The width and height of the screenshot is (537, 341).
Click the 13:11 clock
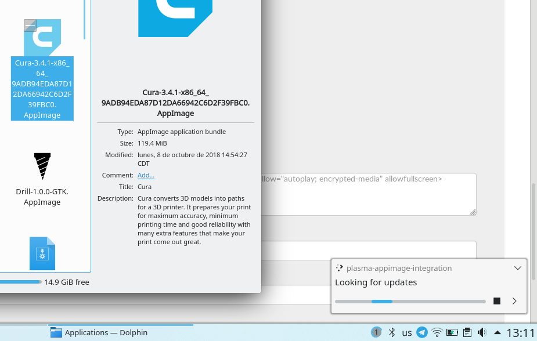(521, 332)
